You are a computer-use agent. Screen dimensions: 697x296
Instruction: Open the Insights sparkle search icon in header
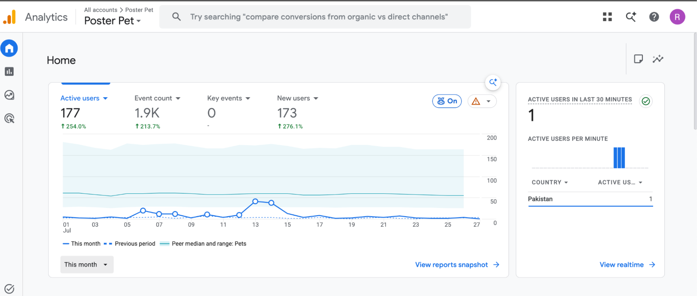[631, 17]
